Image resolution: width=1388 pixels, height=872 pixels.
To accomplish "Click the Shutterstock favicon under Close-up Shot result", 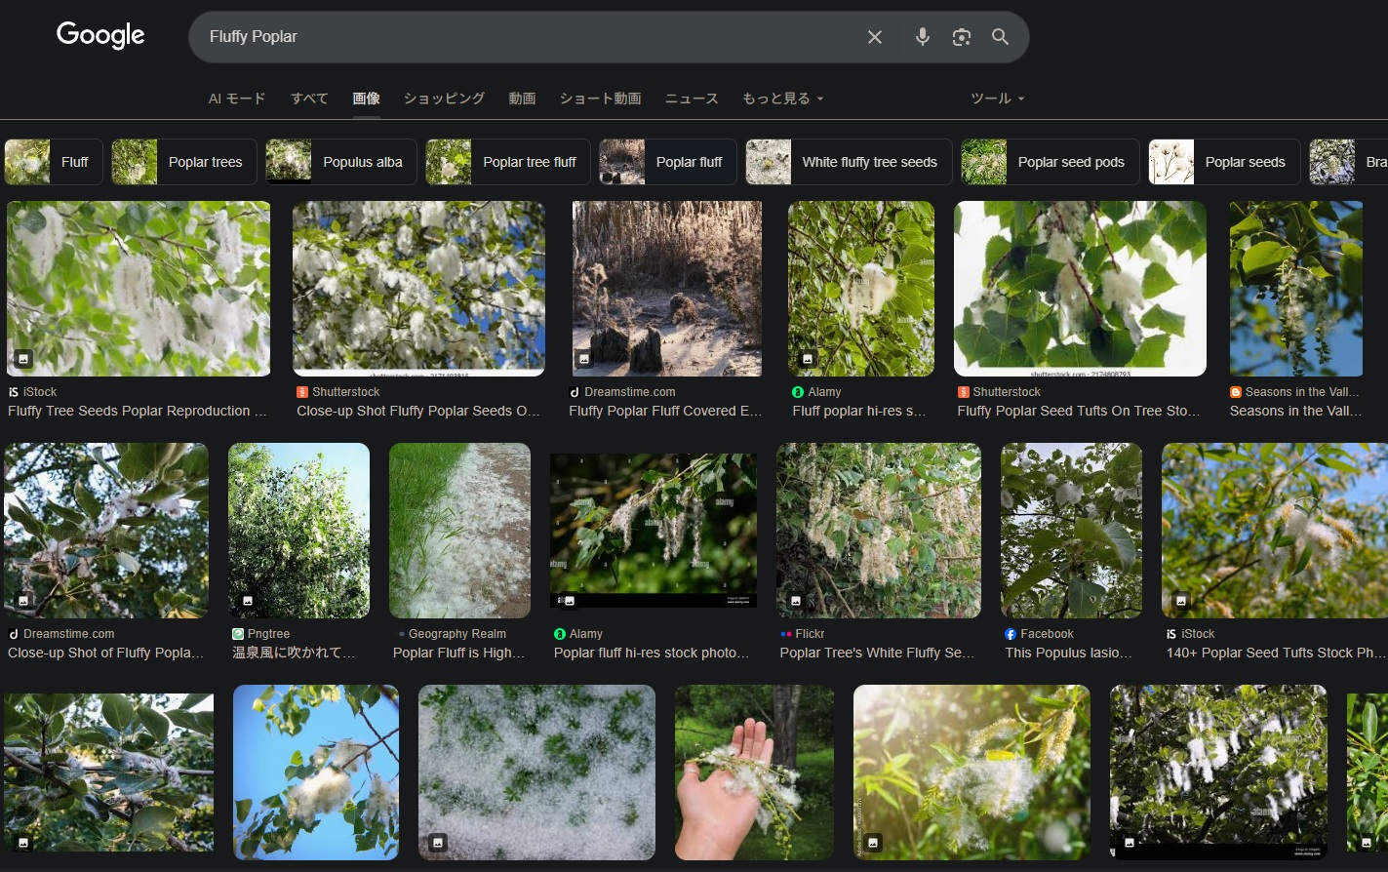I will point(302,392).
